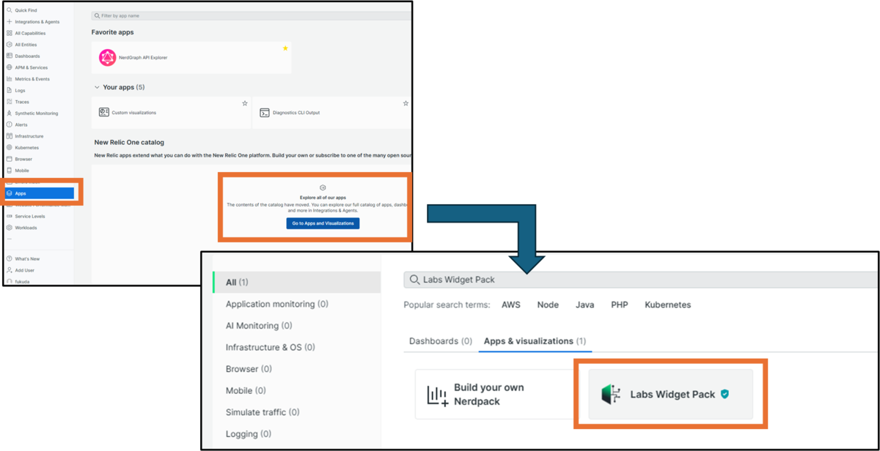
Task: Open the Custom visualizations app
Action: 171,113
